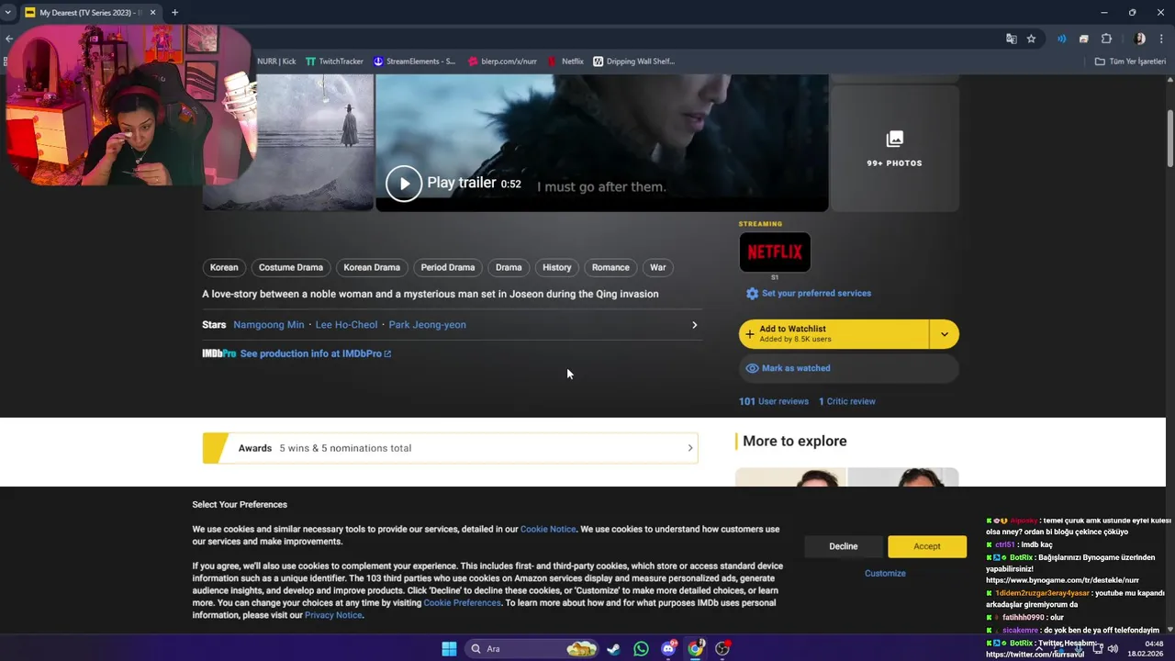Open the taskbar clock and date

(1145, 649)
